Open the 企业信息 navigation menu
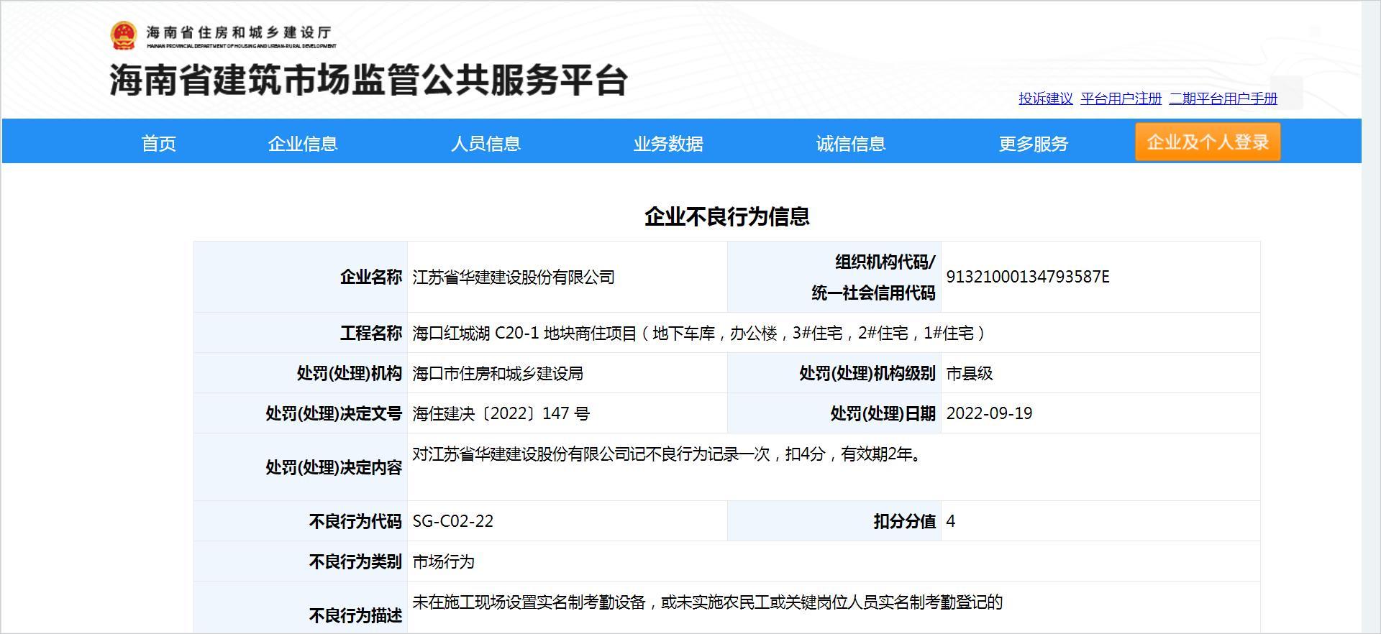The image size is (1381, 634). (x=303, y=144)
